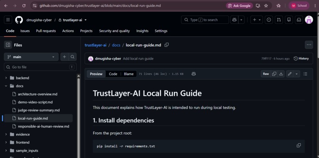This screenshot has height=158, width=319.
Task: Switch to Code tab
Action: point(10,31)
